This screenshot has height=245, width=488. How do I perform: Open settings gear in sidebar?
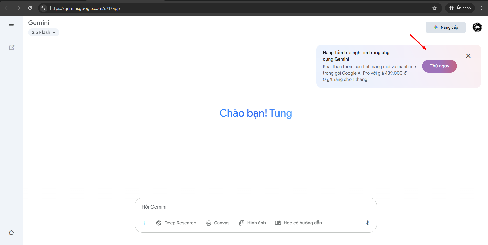point(11,233)
